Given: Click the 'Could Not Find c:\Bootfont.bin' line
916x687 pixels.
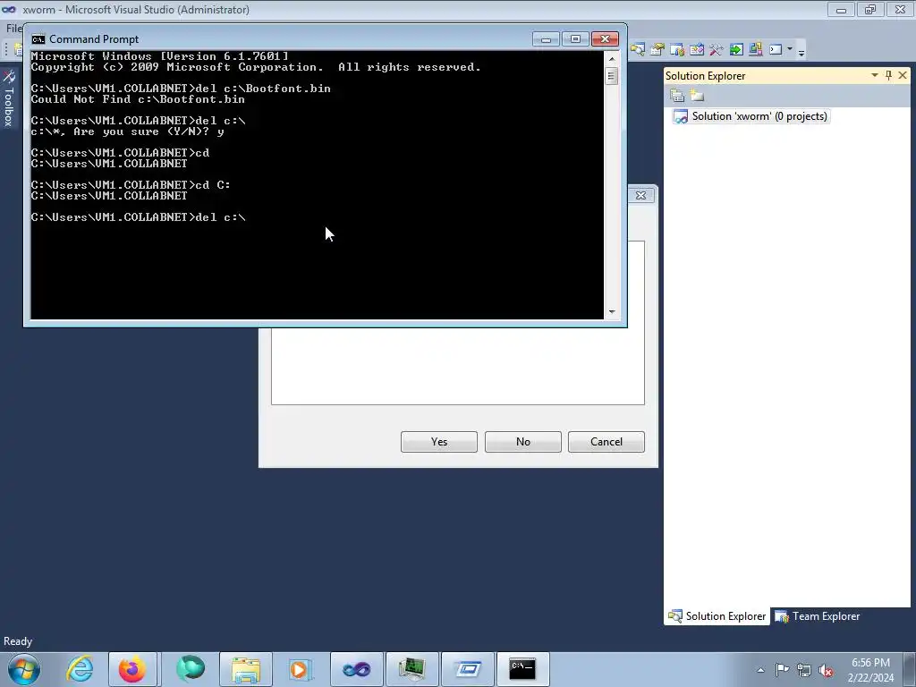Looking at the screenshot, I should coord(138,99).
